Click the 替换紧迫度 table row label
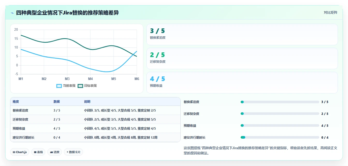The height and width of the screenshot is (166, 348). (20, 110)
